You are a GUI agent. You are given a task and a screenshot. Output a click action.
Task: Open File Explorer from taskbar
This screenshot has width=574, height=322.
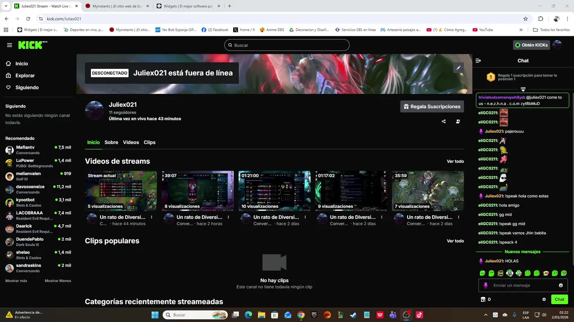(x=261, y=315)
